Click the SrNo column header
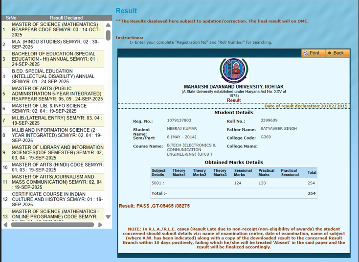 point(11,18)
